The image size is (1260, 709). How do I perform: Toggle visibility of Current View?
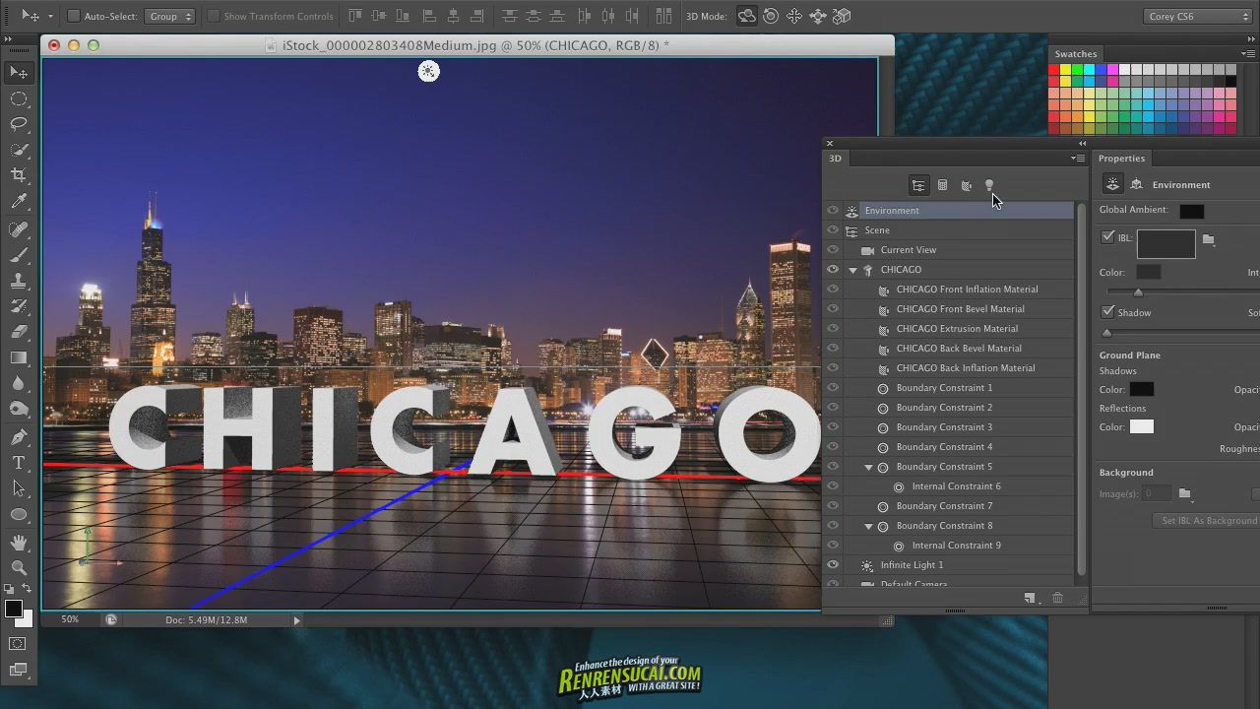pos(833,249)
